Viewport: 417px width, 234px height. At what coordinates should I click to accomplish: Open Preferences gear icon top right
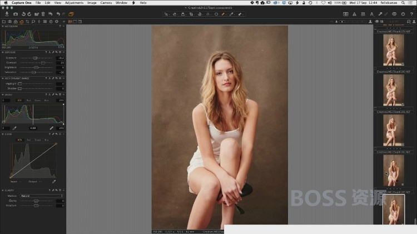(x=403, y=14)
